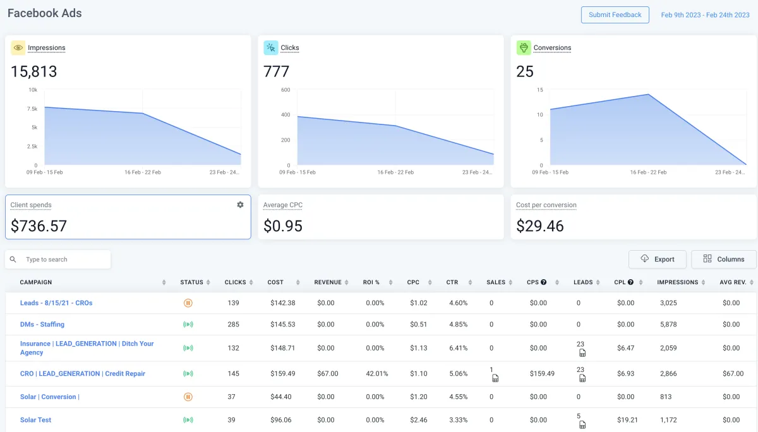This screenshot has width=758, height=432.
Task: Sort table by Clicks column
Action: pyautogui.click(x=239, y=282)
